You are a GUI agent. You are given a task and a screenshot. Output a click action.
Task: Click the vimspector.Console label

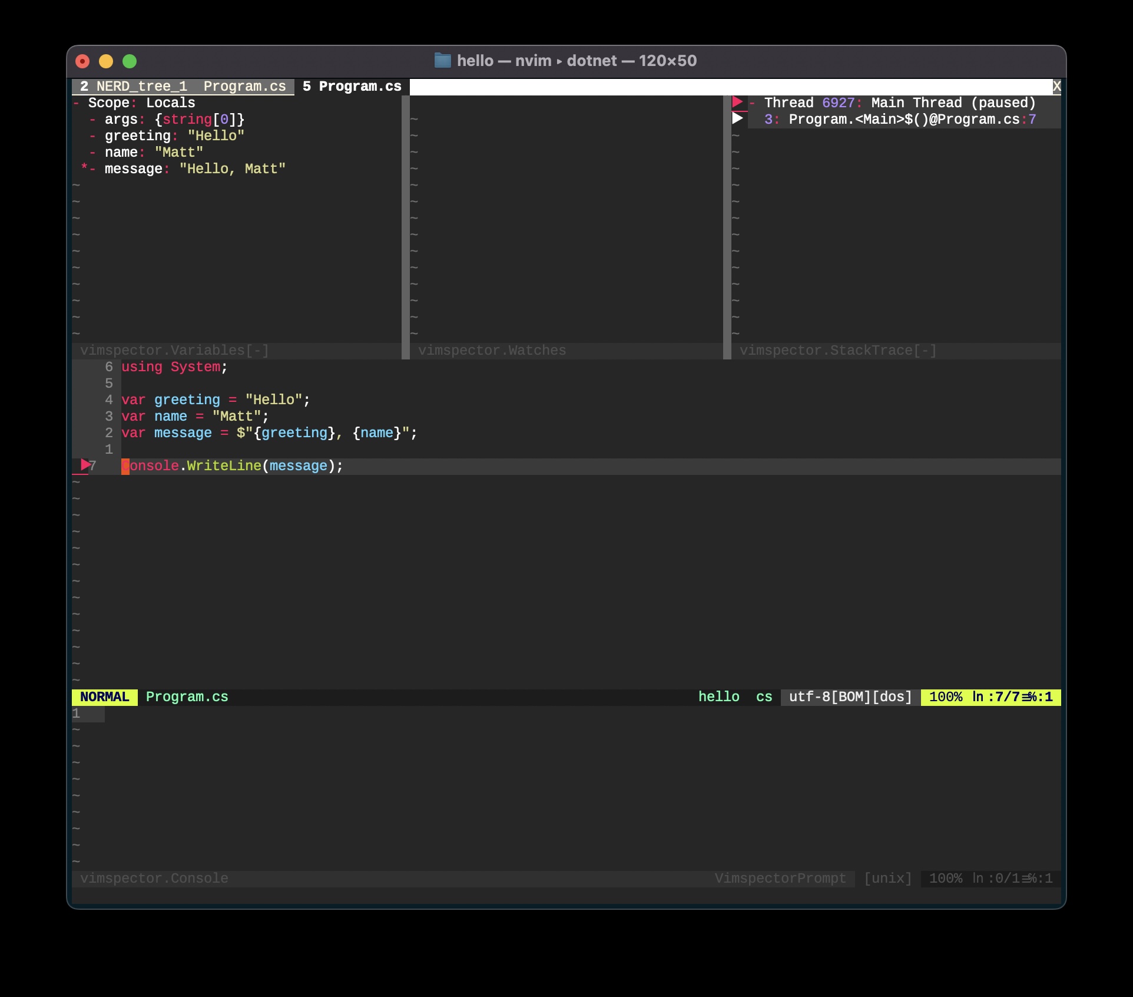point(154,879)
